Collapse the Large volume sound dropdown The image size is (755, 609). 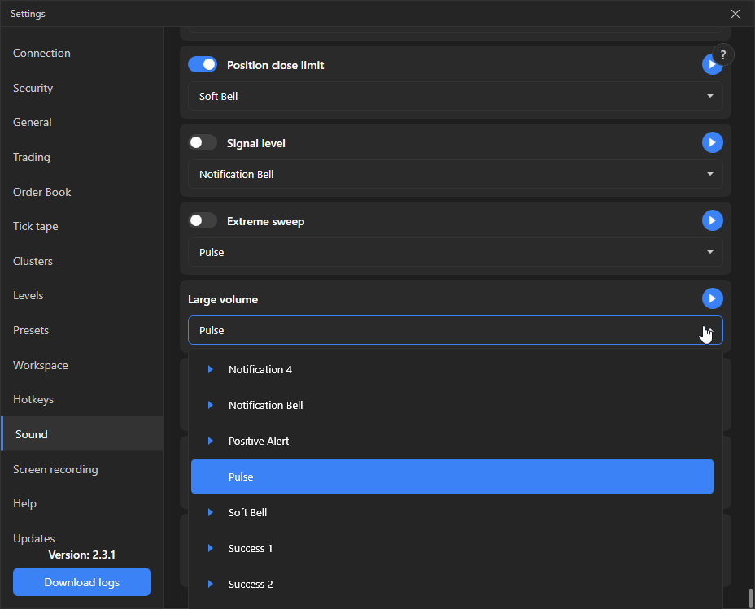(455, 330)
